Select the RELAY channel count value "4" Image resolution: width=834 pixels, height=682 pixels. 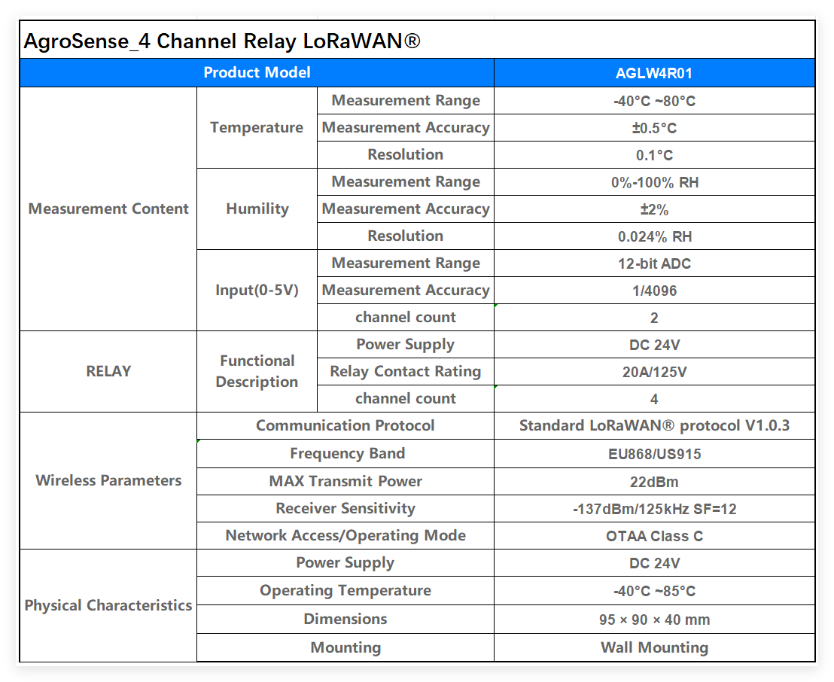tap(654, 400)
